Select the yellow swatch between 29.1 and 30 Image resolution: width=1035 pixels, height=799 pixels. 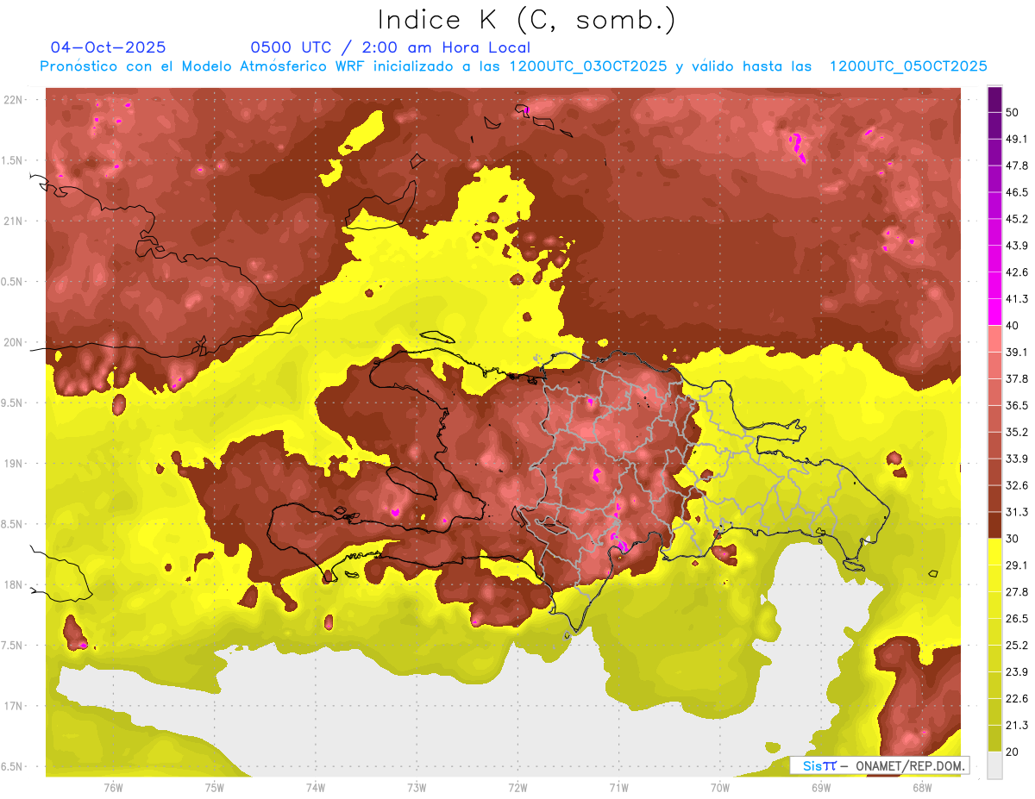point(994,552)
